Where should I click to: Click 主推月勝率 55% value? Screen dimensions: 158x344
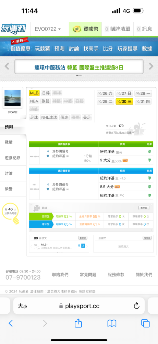click(90, 216)
